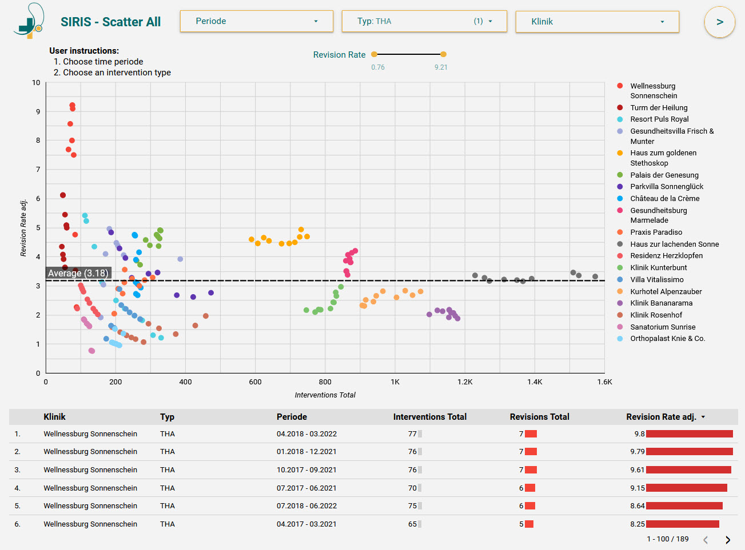Image resolution: width=745 pixels, height=550 pixels.
Task: Click the SIRIS logo icon
Action: coord(29,21)
